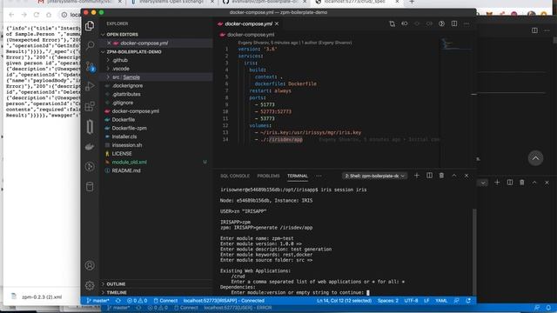Open background window terminal dropdown arrow
557x313 pixels.
[483, 183]
